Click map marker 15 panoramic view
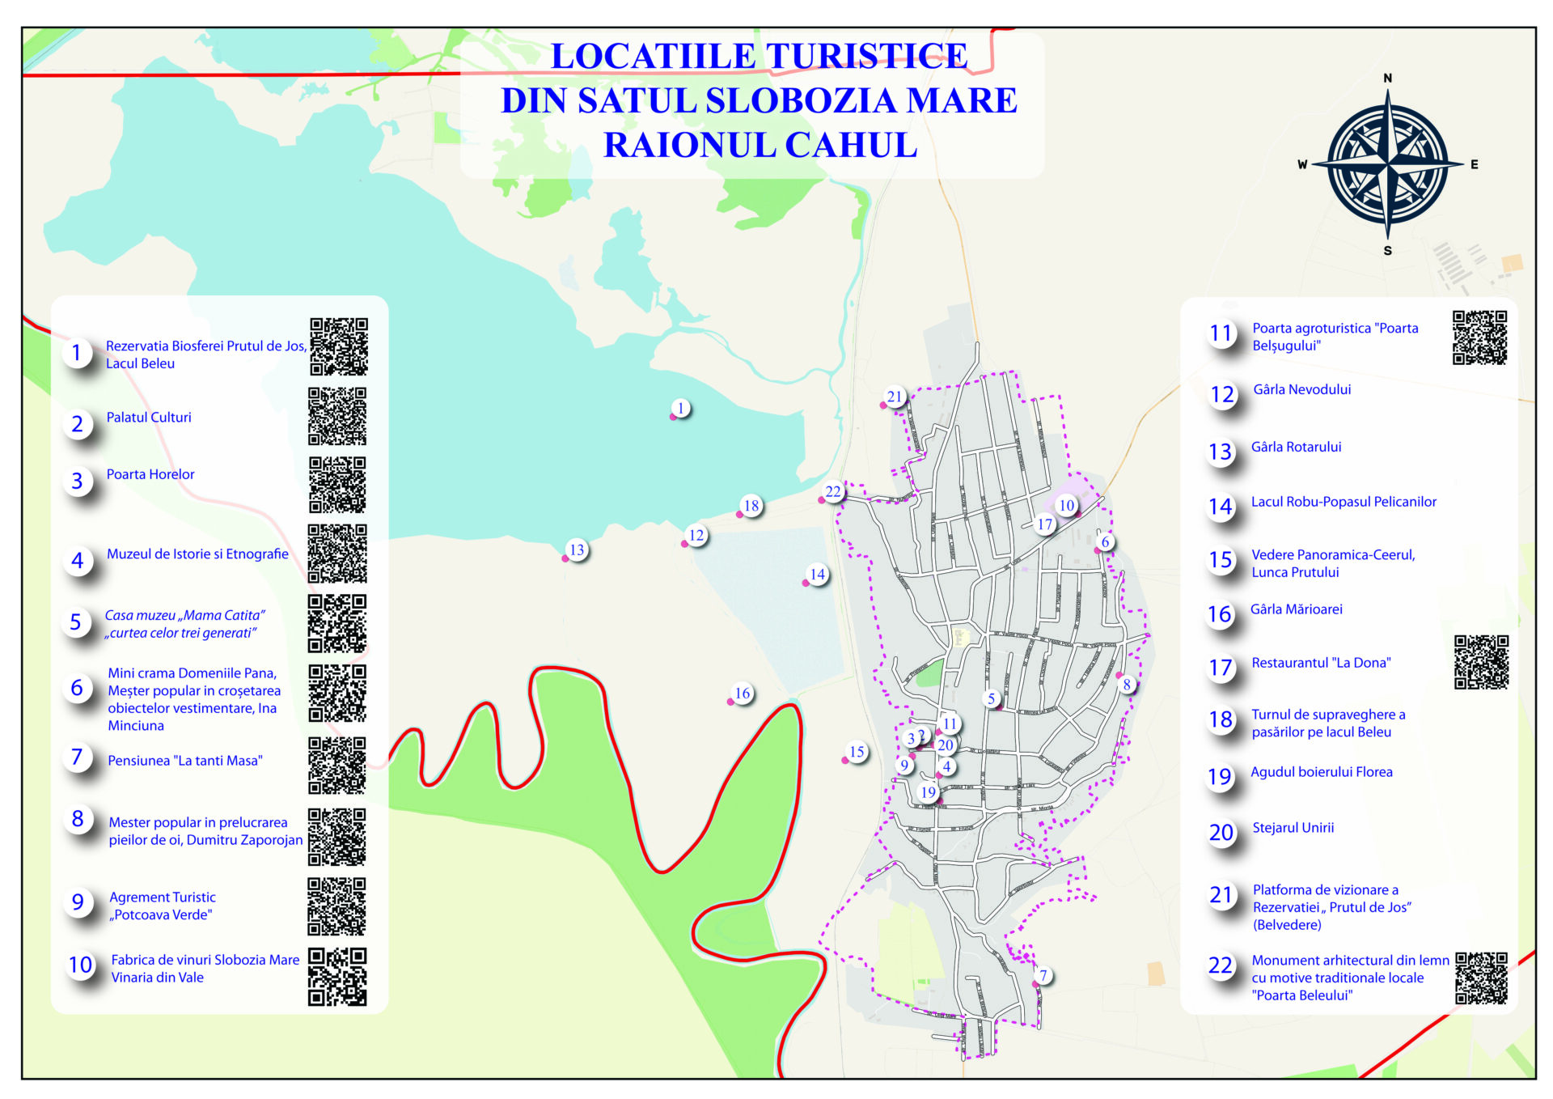The height and width of the screenshot is (1099, 1553). [857, 752]
